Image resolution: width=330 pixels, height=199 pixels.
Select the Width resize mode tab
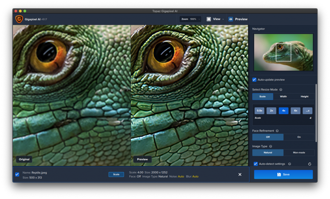tap(283, 96)
